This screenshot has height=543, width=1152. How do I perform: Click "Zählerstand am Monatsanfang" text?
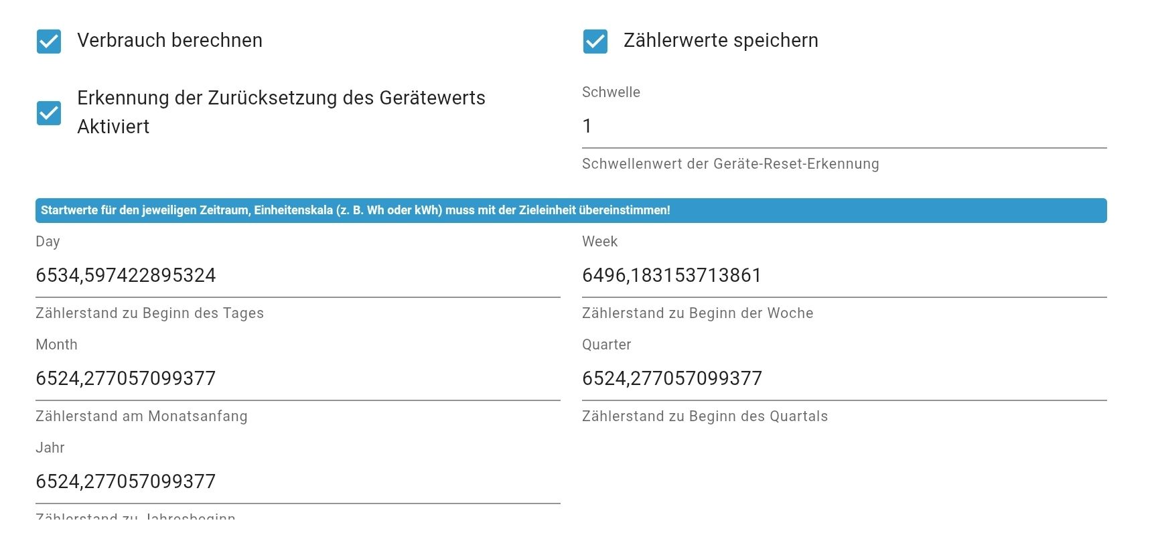click(141, 416)
